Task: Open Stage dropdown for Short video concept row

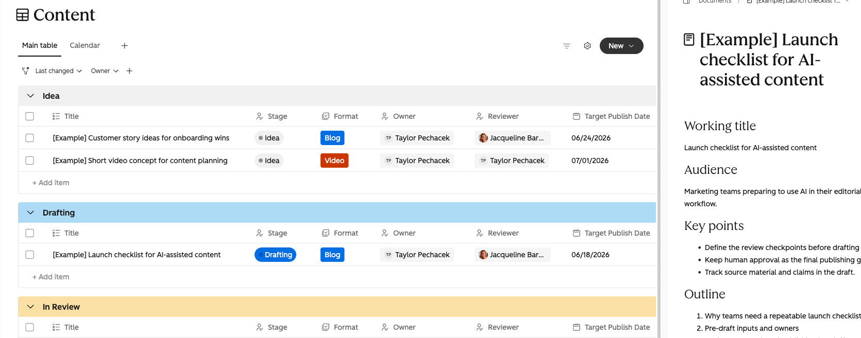Action: click(269, 161)
